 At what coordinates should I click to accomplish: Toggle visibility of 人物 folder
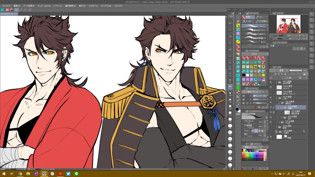[x=271, y=98]
